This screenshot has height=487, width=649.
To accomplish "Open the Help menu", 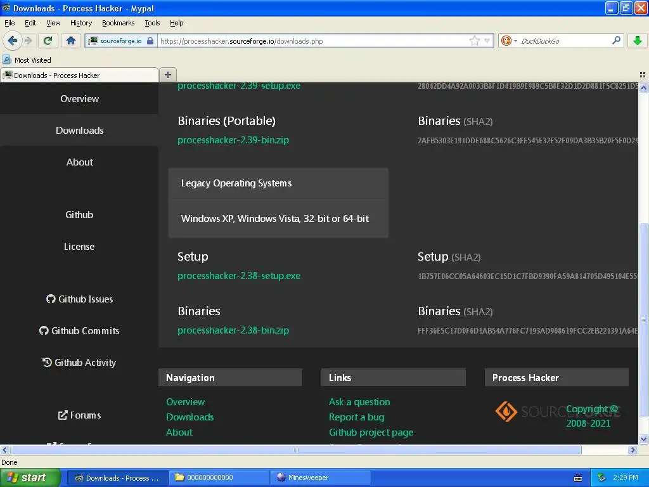I will coord(176,23).
